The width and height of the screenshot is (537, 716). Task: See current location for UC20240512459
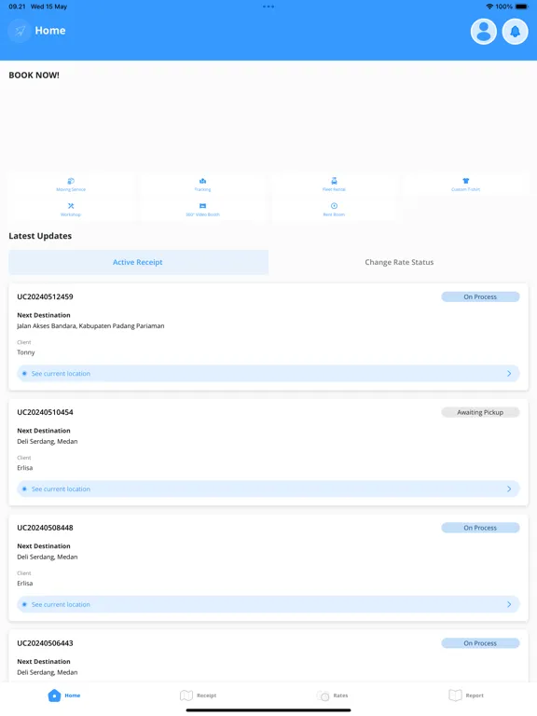268,374
